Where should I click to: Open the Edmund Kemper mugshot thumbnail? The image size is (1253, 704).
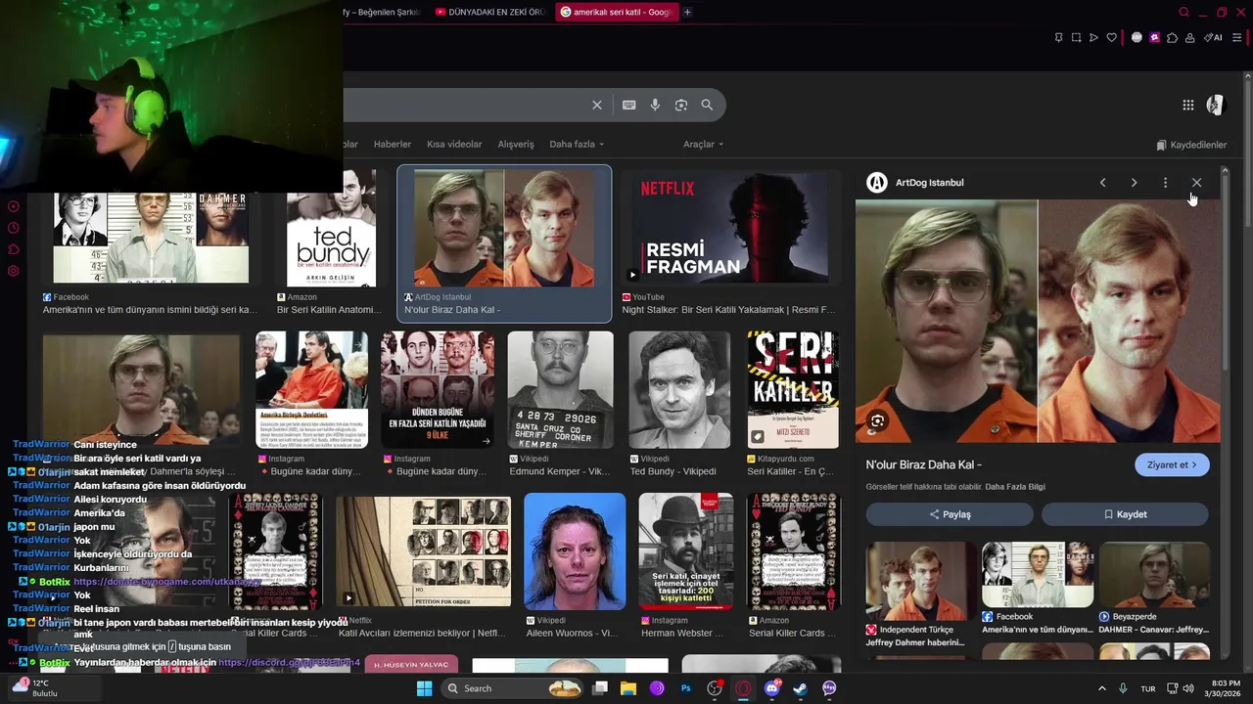tap(560, 390)
